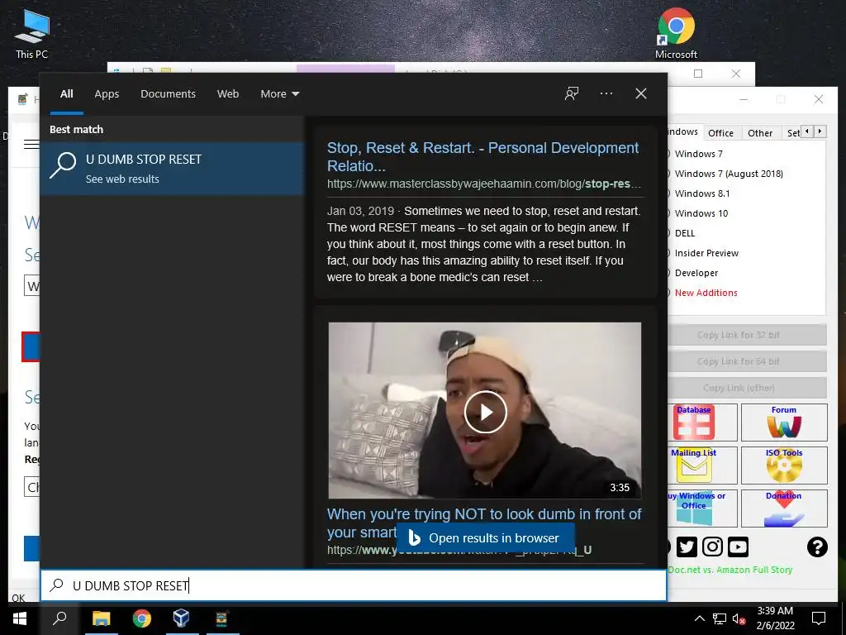Viewport: 846px width, 635px height.
Task: Open the notification center icon
Action: 819,618
